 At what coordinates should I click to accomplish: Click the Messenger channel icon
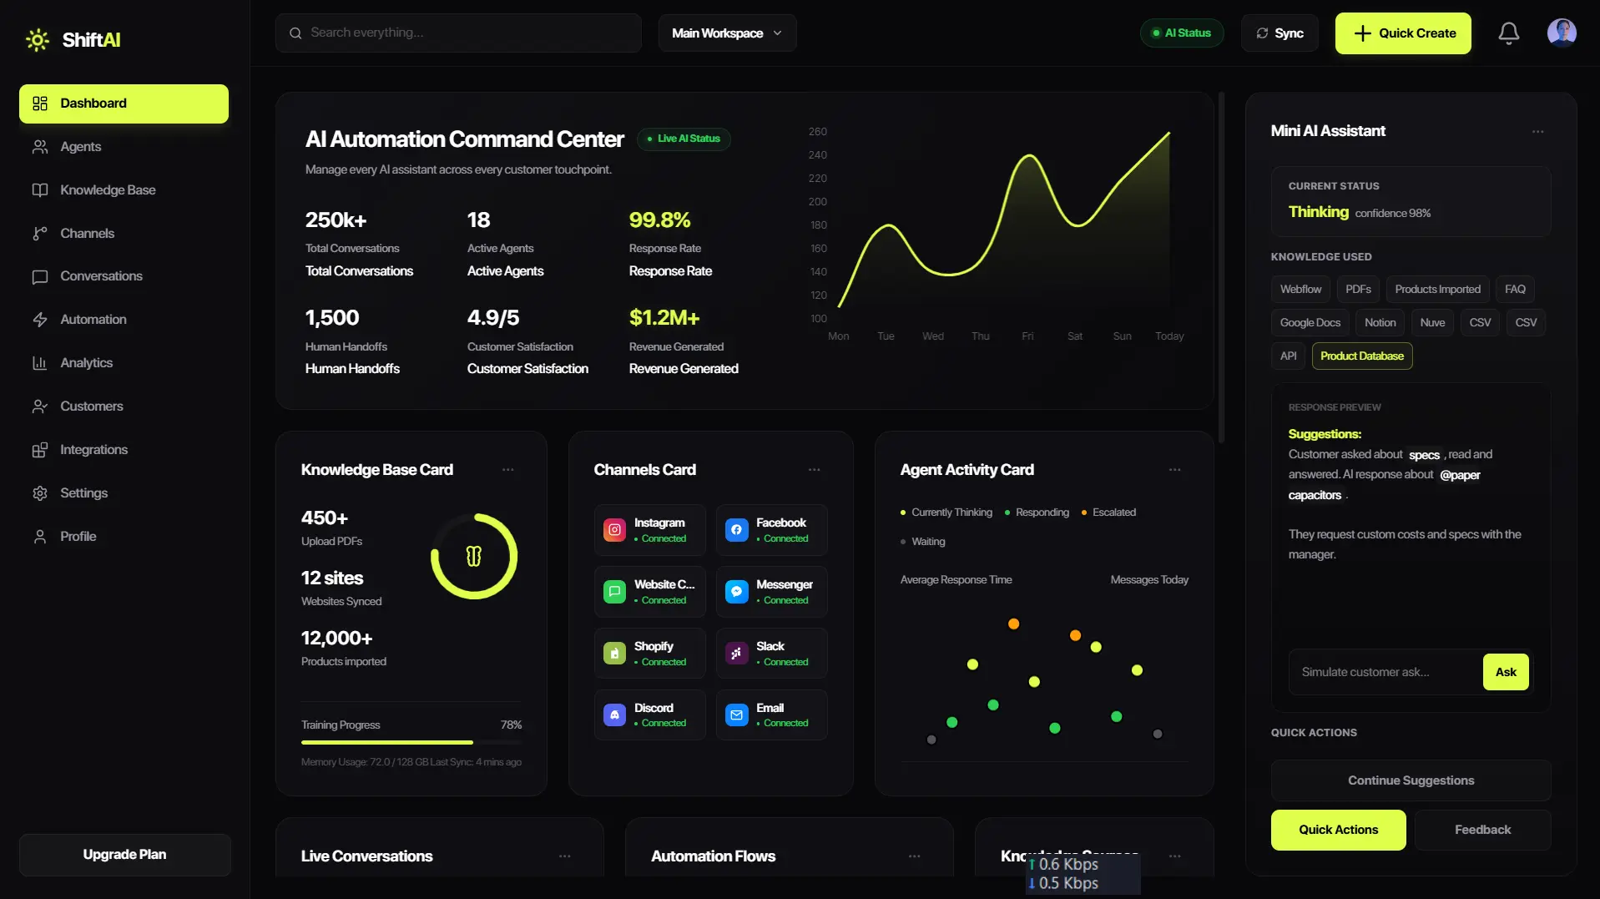pyautogui.click(x=736, y=592)
